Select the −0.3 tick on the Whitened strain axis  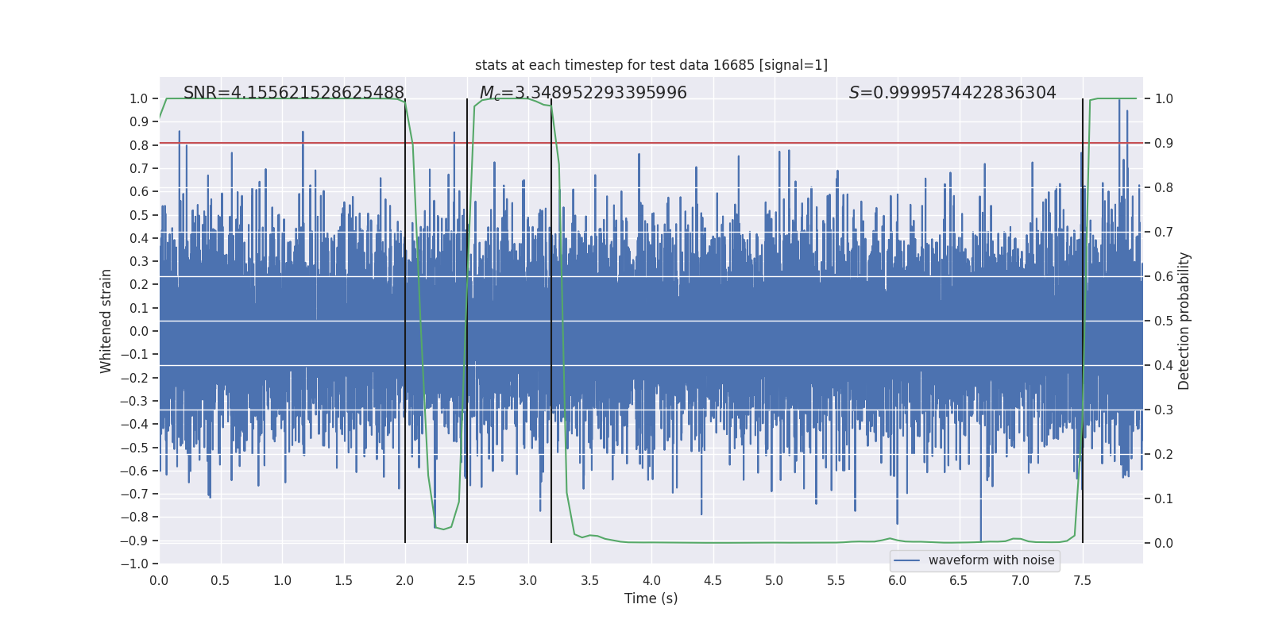134,401
